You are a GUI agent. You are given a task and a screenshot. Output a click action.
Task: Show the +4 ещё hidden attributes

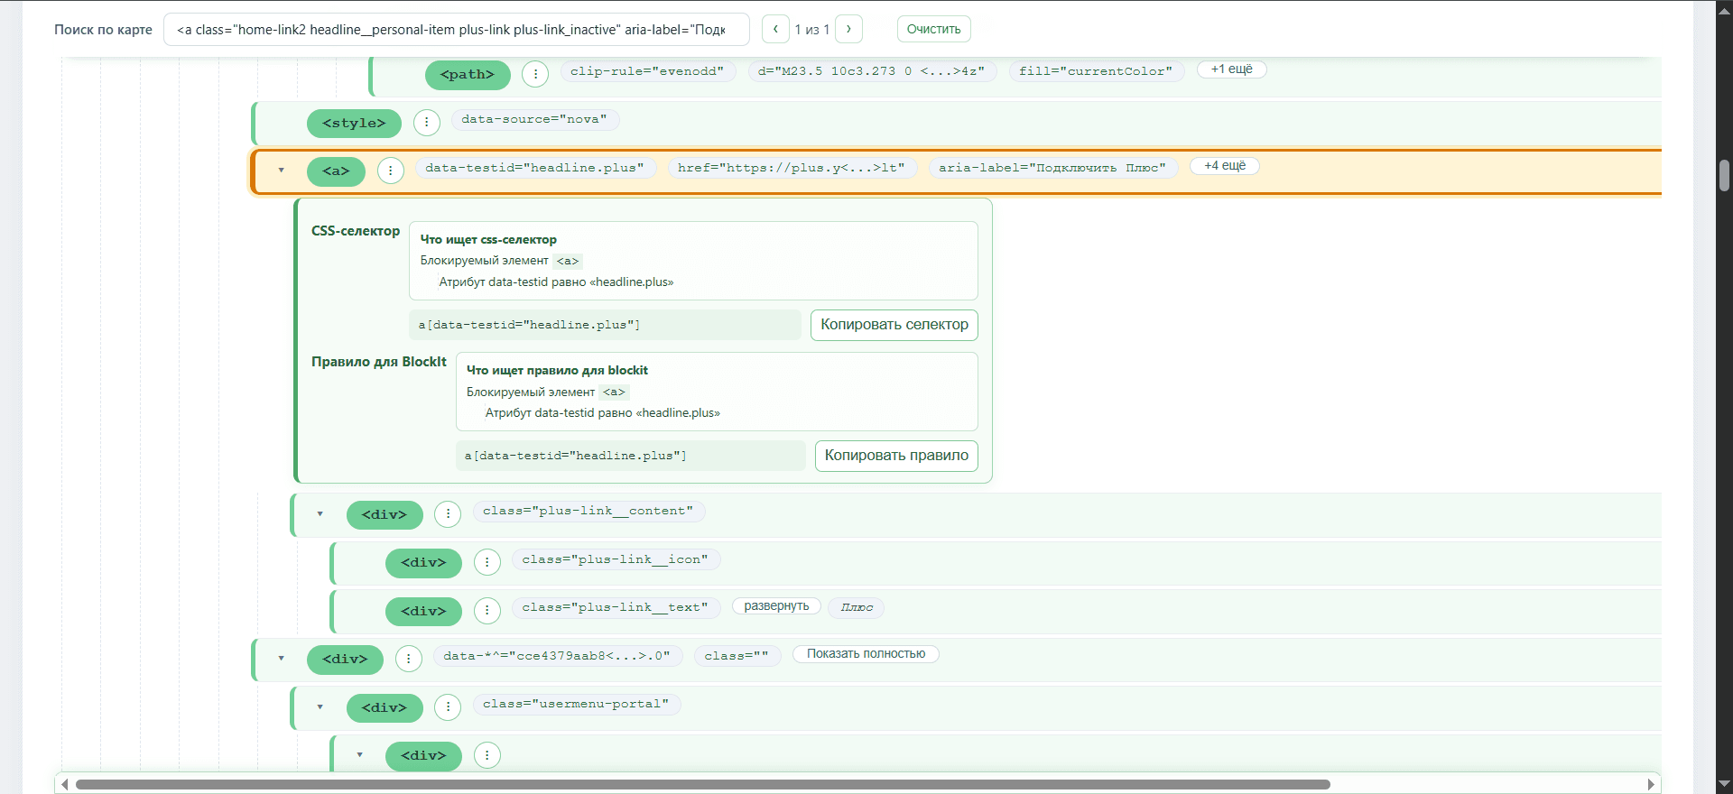point(1225,166)
